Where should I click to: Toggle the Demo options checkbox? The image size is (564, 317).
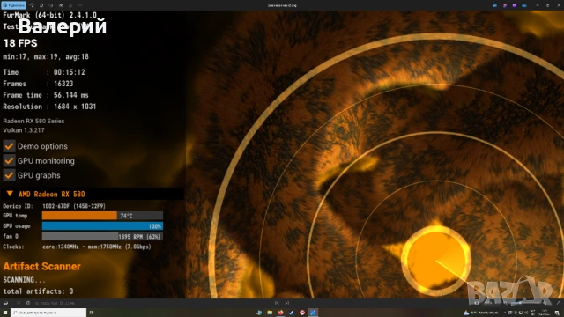click(x=9, y=146)
